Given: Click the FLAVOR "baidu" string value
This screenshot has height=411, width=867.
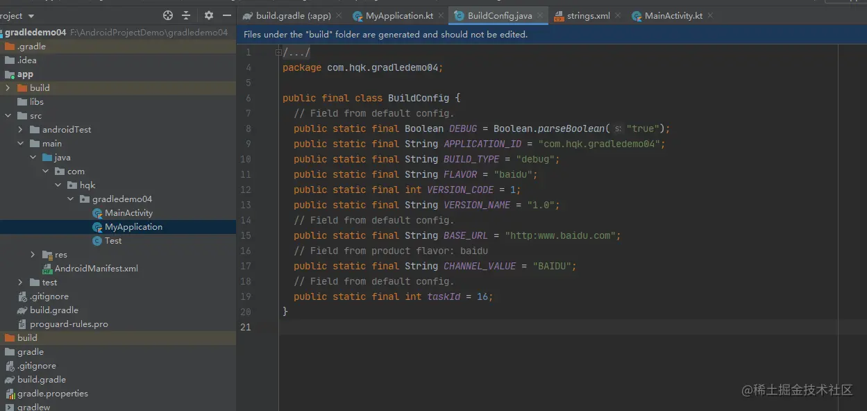Looking at the screenshot, I should point(513,174).
